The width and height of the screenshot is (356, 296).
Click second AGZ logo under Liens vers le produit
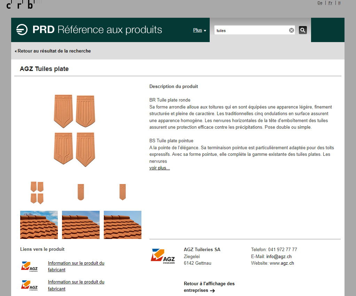click(x=30, y=285)
